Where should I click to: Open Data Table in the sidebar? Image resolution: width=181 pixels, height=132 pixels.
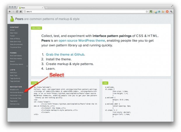coord(14,33)
